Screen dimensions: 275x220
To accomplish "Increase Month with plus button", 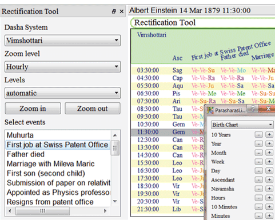I will click(x=269, y=153).
